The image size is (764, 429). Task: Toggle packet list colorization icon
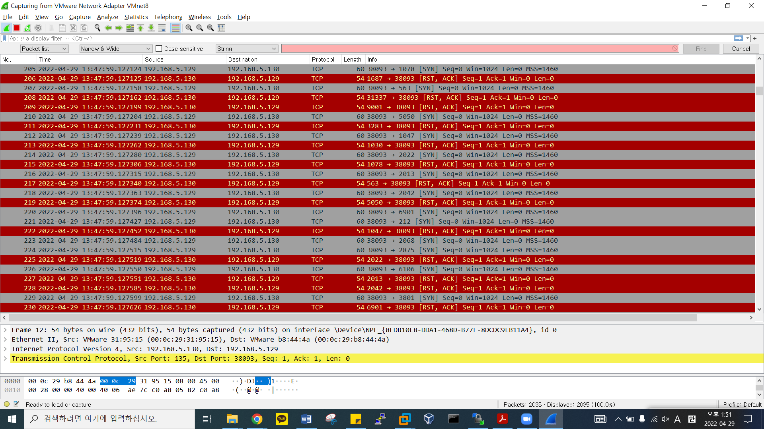point(175,28)
